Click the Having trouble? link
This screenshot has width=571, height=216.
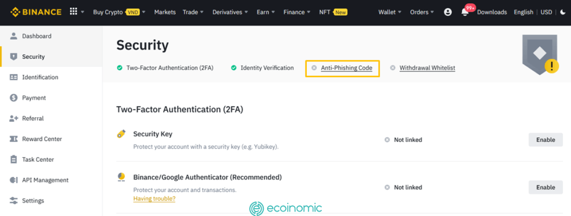coord(154,199)
